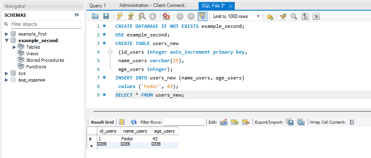Rollback the current transaction
371x158 pixels.
pyautogui.click(x=191, y=16)
